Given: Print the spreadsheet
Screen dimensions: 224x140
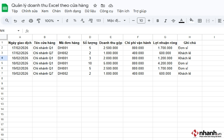Looking at the screenshot, I should (x=31, y=21).
